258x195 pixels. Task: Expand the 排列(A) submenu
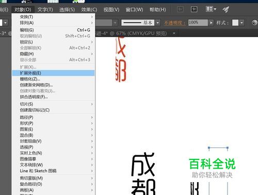click(53, 23)
